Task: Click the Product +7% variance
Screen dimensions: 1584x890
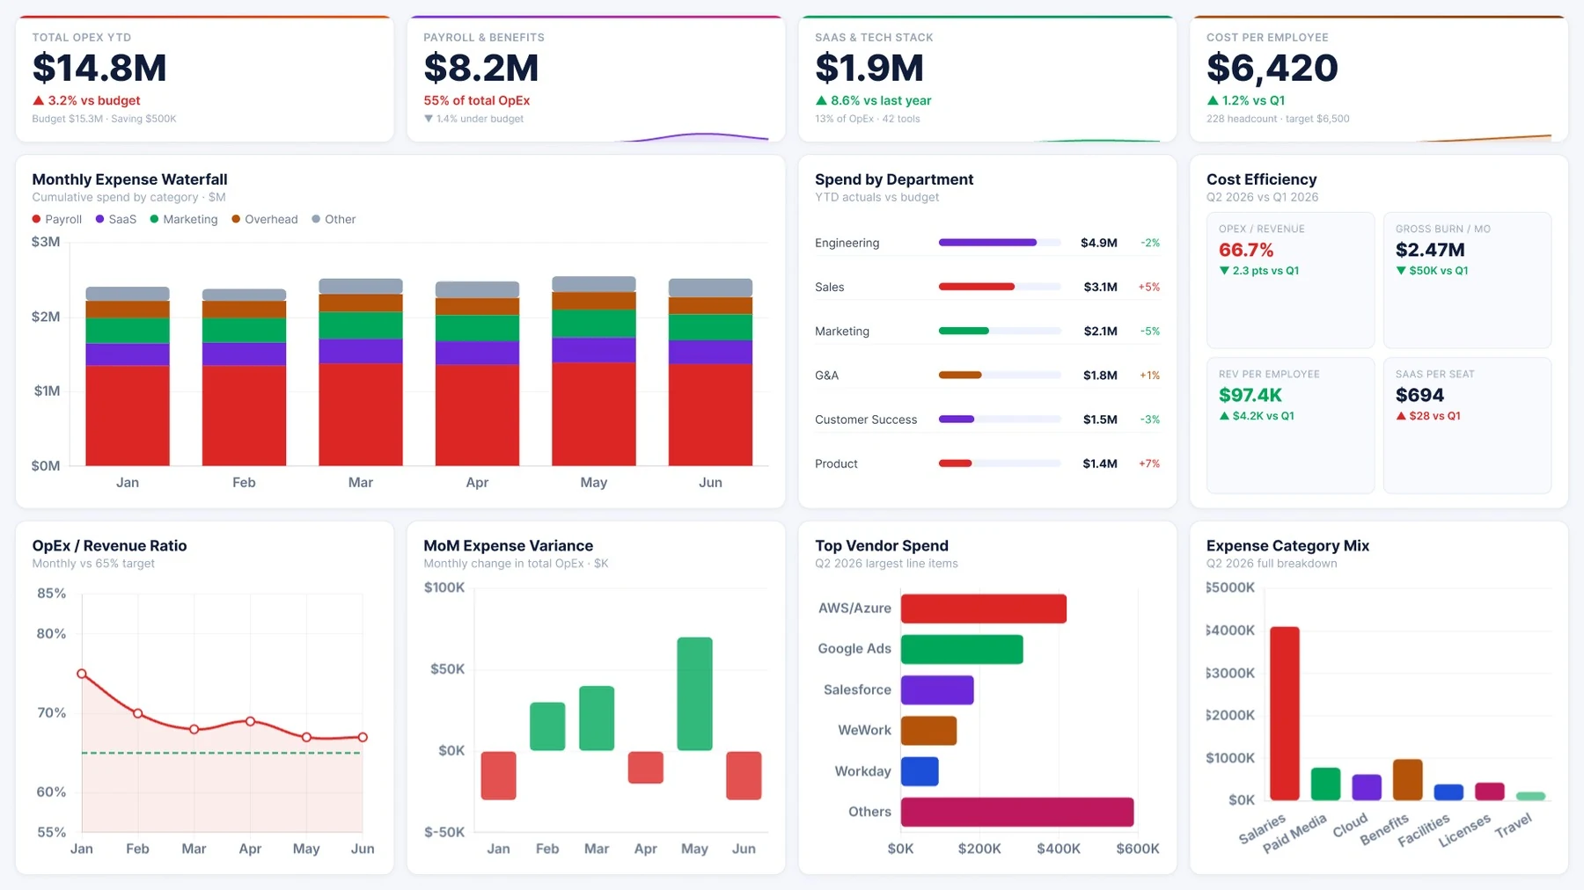Action: click(1149, 463)
